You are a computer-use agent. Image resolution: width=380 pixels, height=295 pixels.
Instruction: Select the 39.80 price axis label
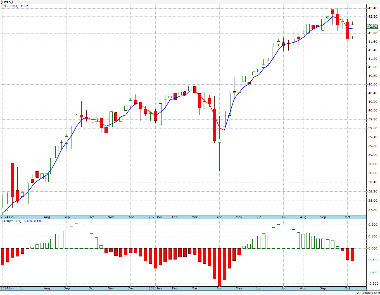tap(372, 119)
